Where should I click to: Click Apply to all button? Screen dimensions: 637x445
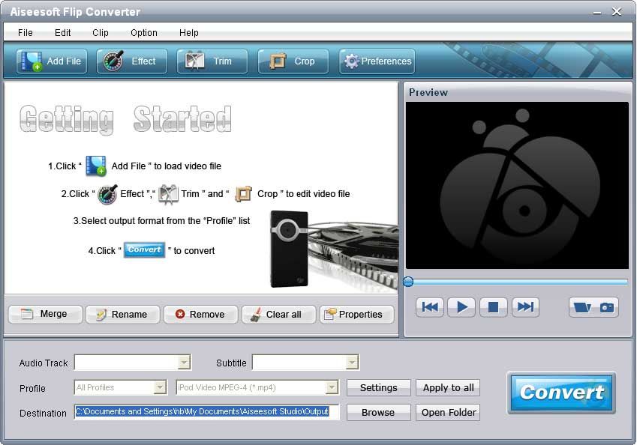448,388
